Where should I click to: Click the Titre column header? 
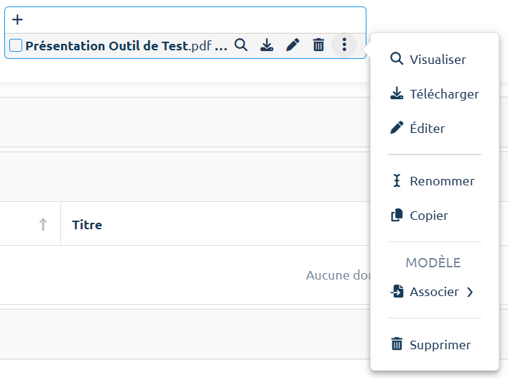(x=87, y=225)
